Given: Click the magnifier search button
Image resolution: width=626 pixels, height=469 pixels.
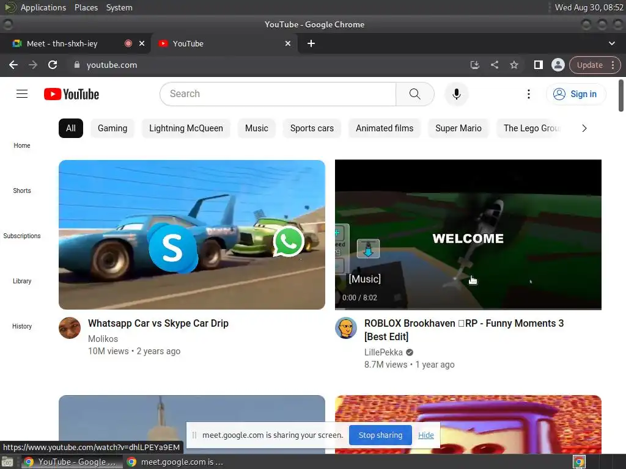Looking at the screenshot, I should (x=415, y=94).
